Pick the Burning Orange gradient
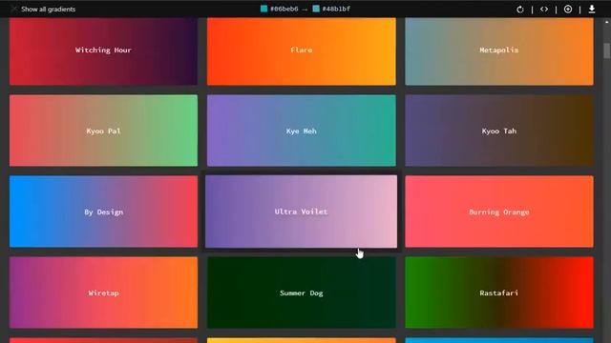The image size is (611, 343). [499, 212]
